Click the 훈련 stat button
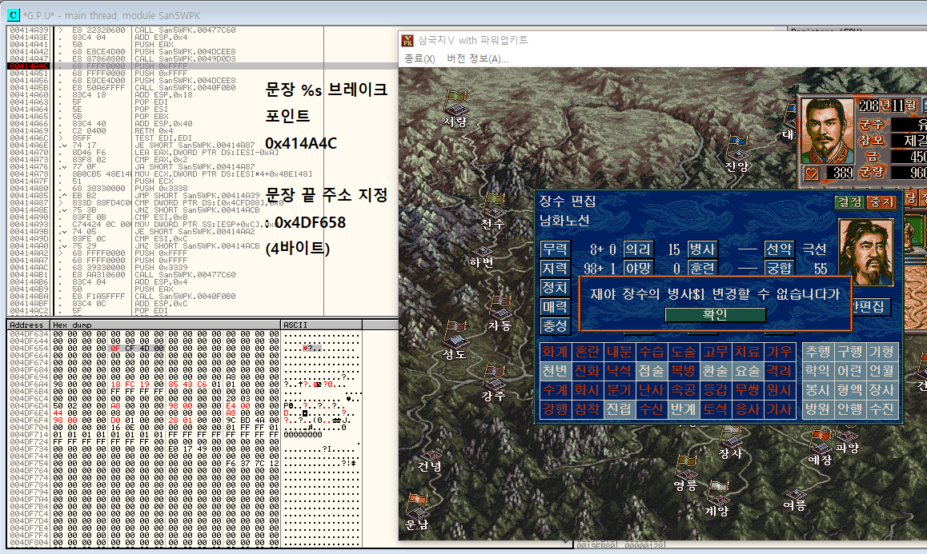927x554 pixels. 702,268
